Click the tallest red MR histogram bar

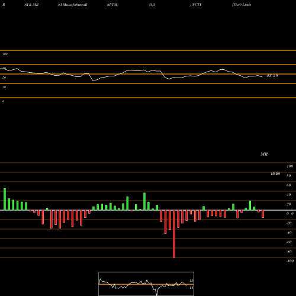tap(174, 234)
